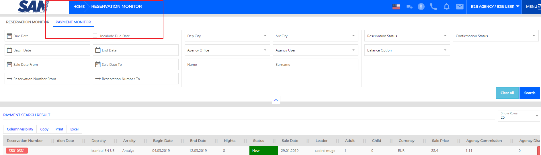541x155 pixels.
Task: Open the dollar currency icon
Action: point(421,7)
